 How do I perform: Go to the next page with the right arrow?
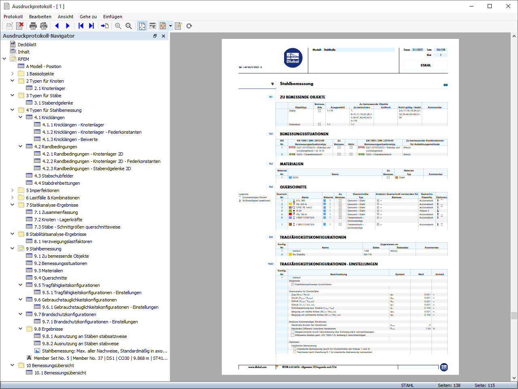[x=68, y=26]
